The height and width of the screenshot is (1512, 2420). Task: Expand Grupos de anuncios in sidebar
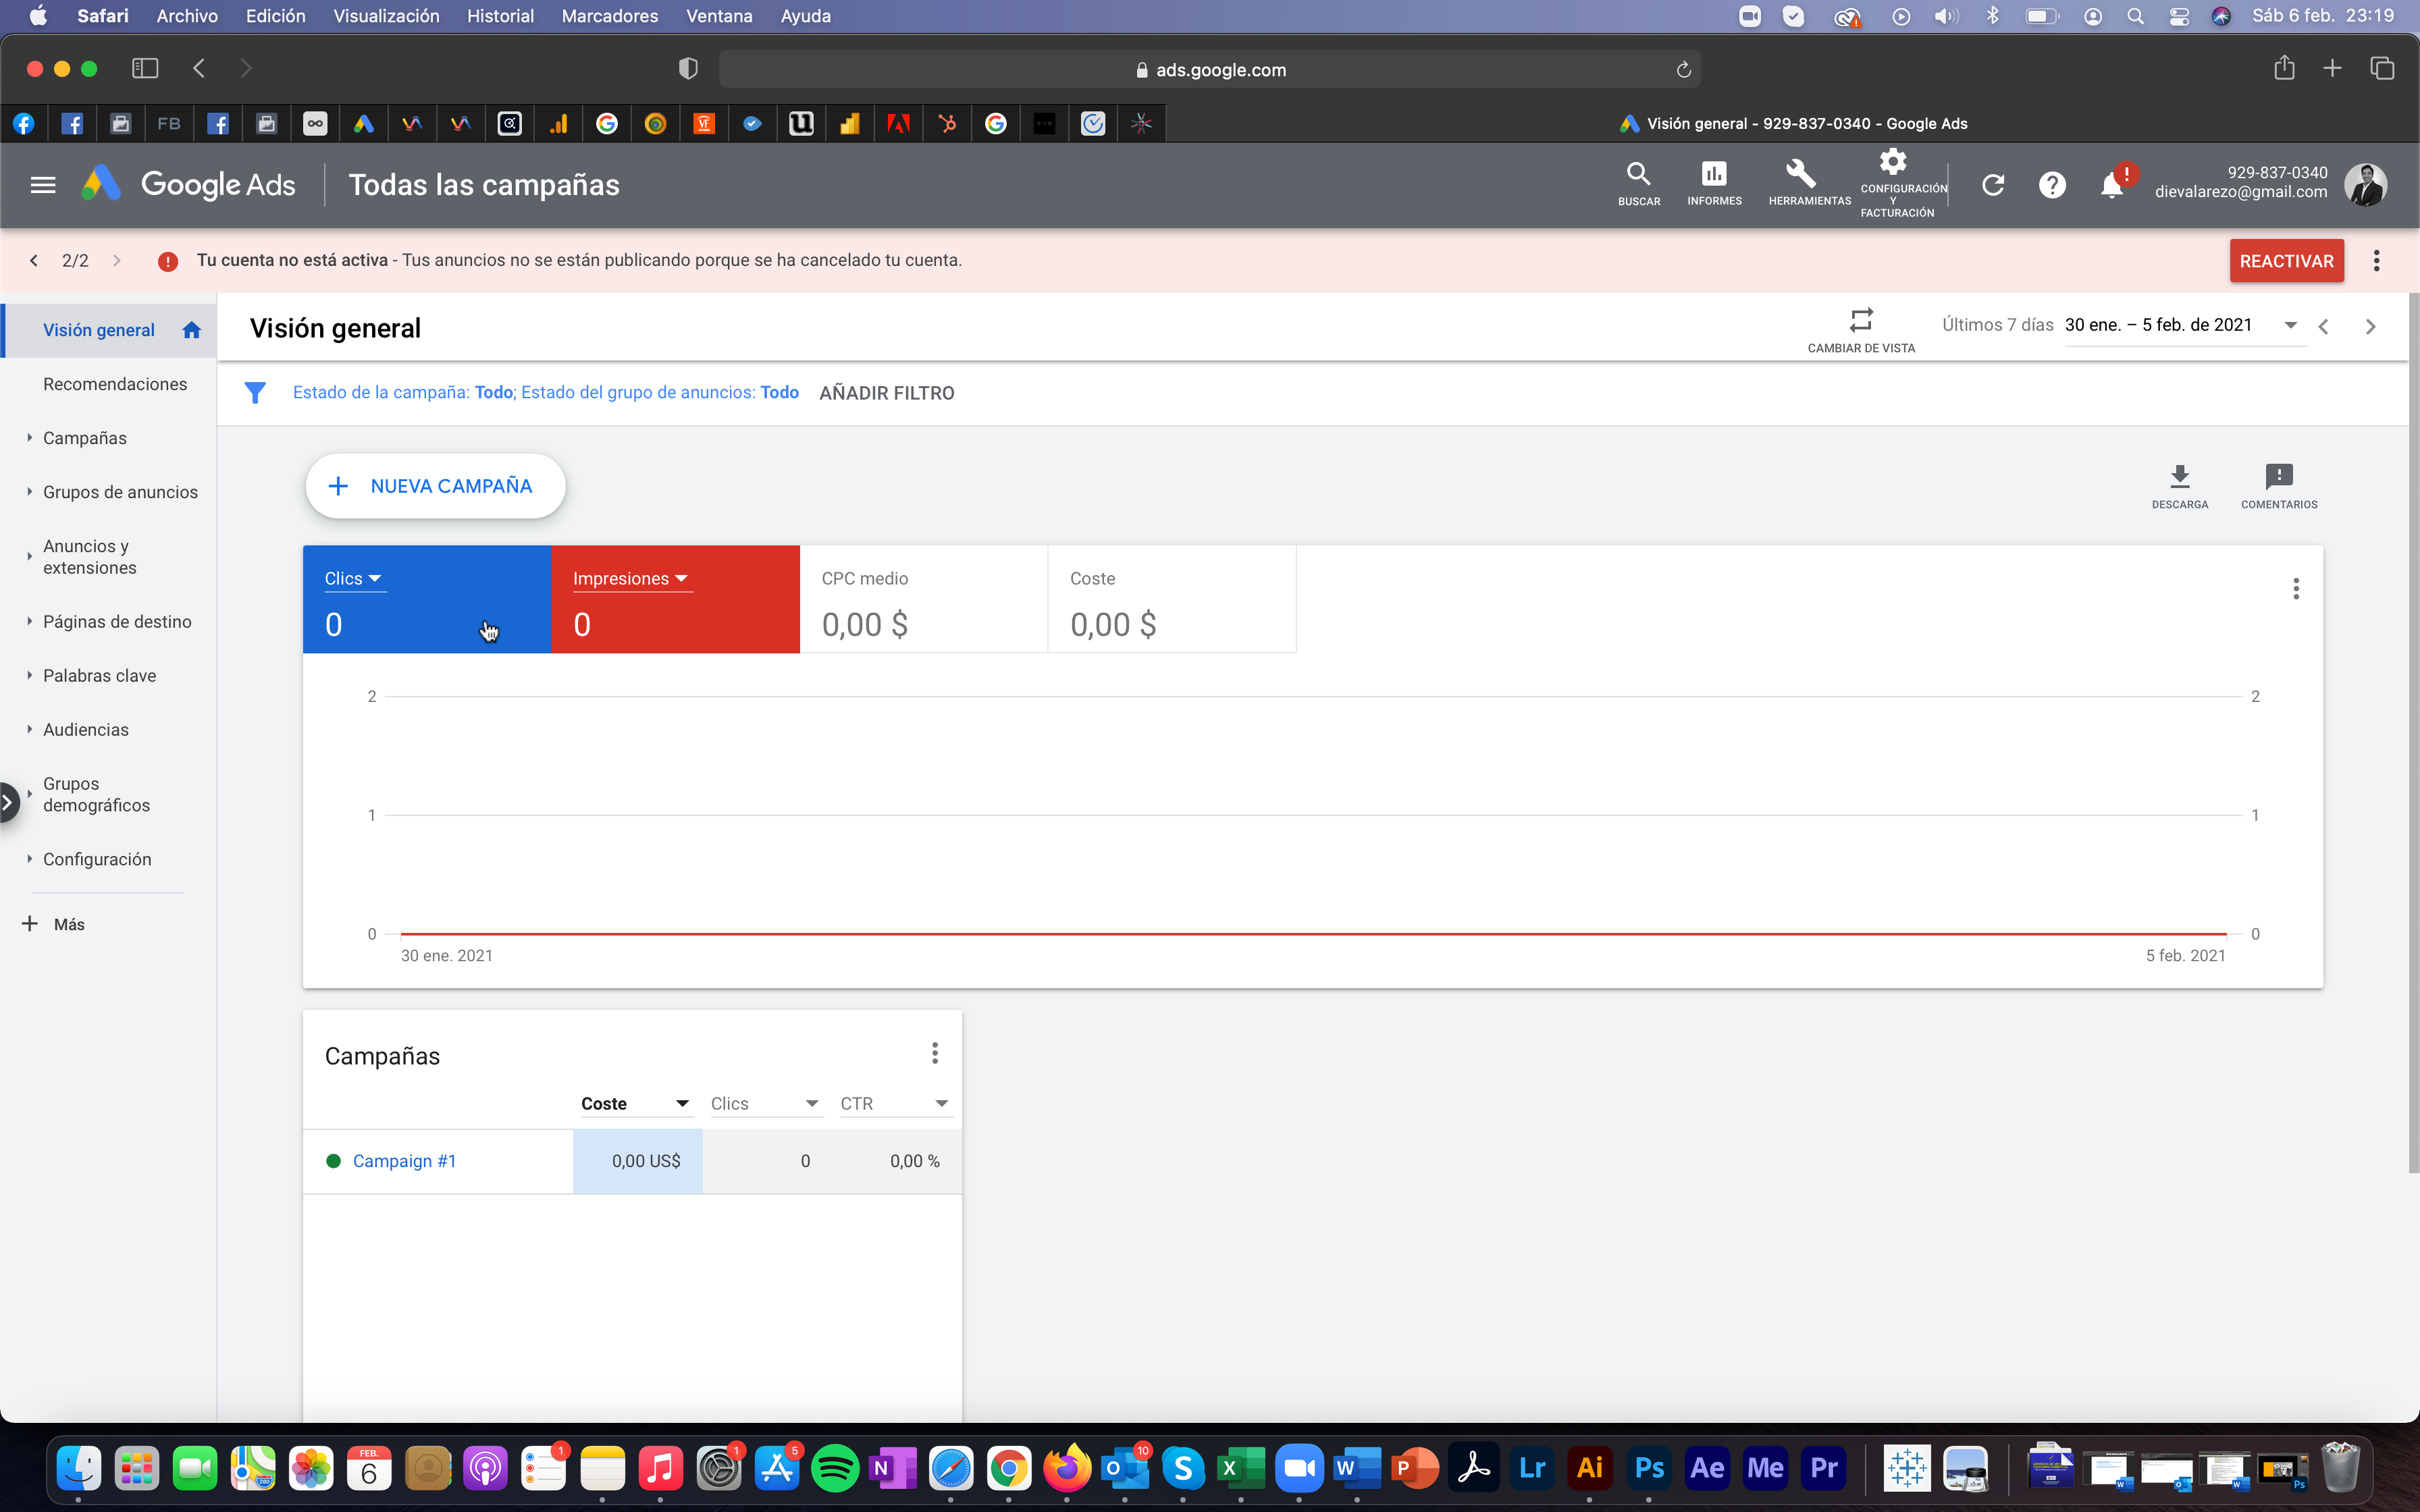coord(29,492)
